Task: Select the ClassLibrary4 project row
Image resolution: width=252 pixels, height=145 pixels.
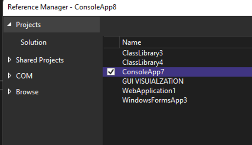Action: pos(178,63)
